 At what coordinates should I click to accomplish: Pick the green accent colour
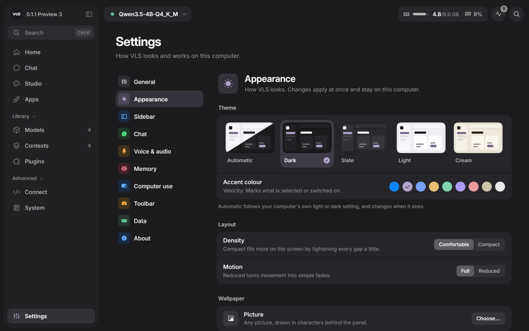point(447,187)
